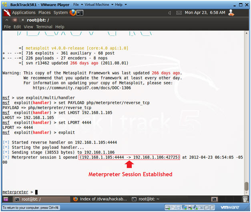The height and width of the screenshot is (212, 251).
Task: Click the VMware logo in status bar
Action: 230,207
